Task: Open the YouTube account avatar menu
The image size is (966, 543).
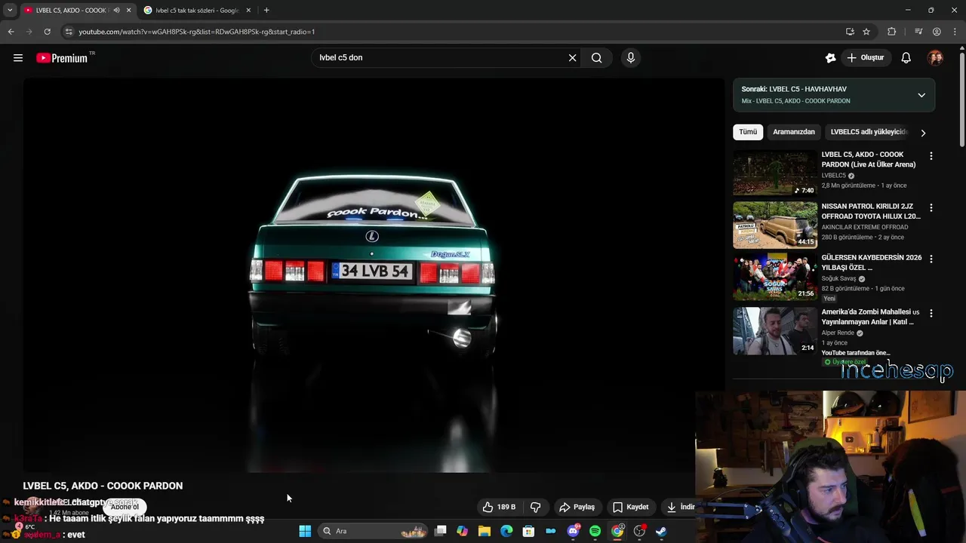Action: 935,57
